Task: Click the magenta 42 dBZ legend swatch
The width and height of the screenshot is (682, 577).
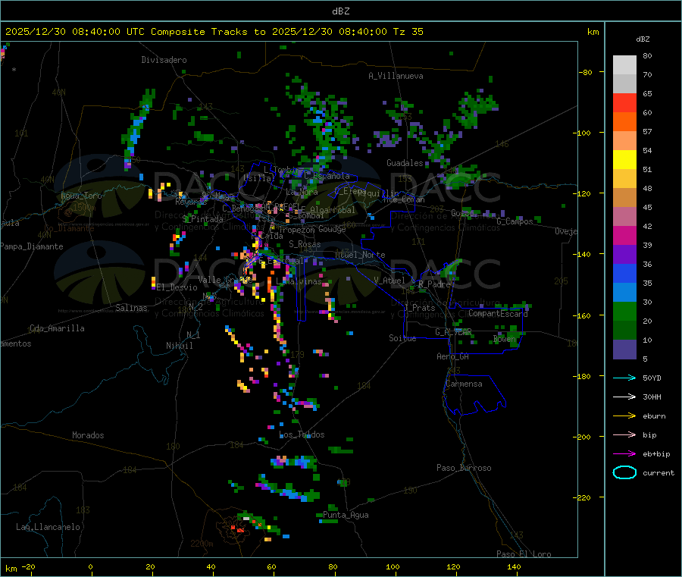Action: [624, 235]
